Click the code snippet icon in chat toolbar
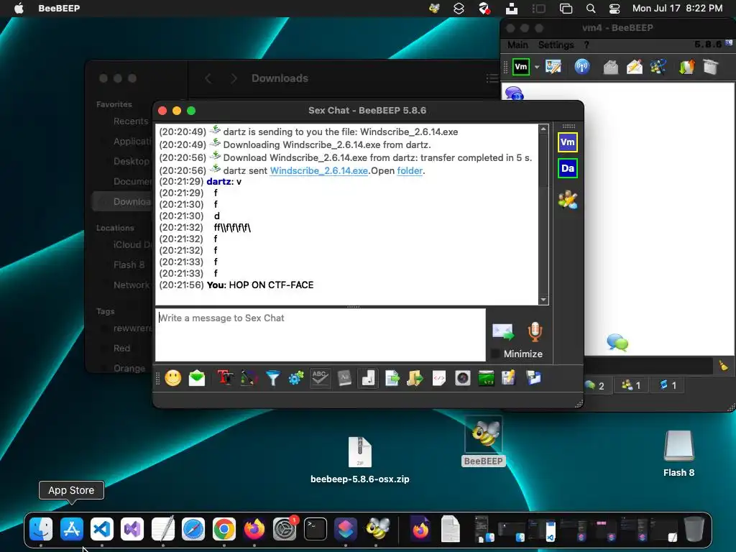 click(439, 378)
